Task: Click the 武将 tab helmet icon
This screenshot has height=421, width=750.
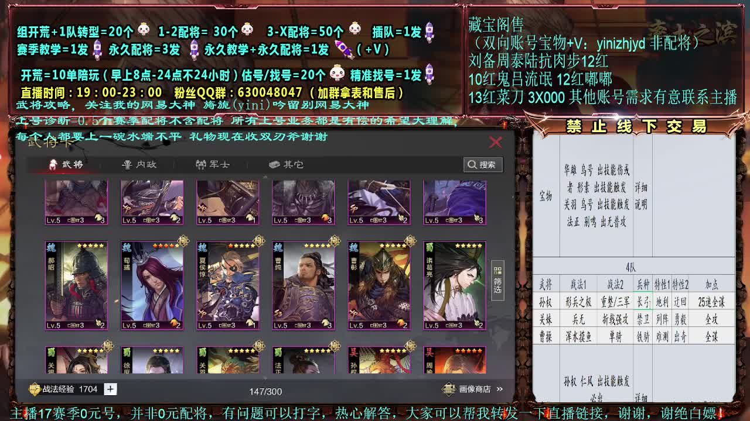Action: point(53,164)
